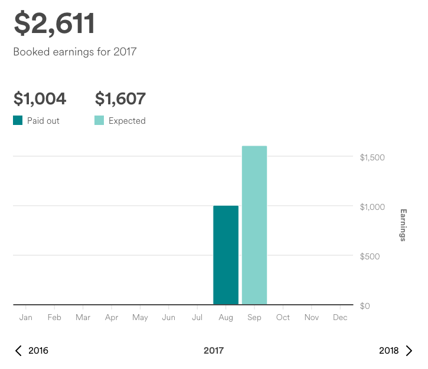The height and width of the screenshot is (369, 428).
Task: Click the Jan month label on axis
Action: coord(26,318)
